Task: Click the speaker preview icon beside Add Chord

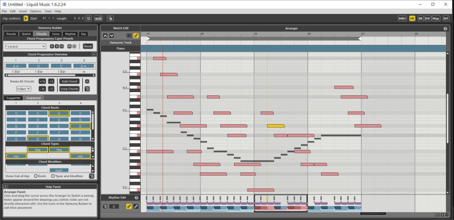Action: (x=87, y=81)
